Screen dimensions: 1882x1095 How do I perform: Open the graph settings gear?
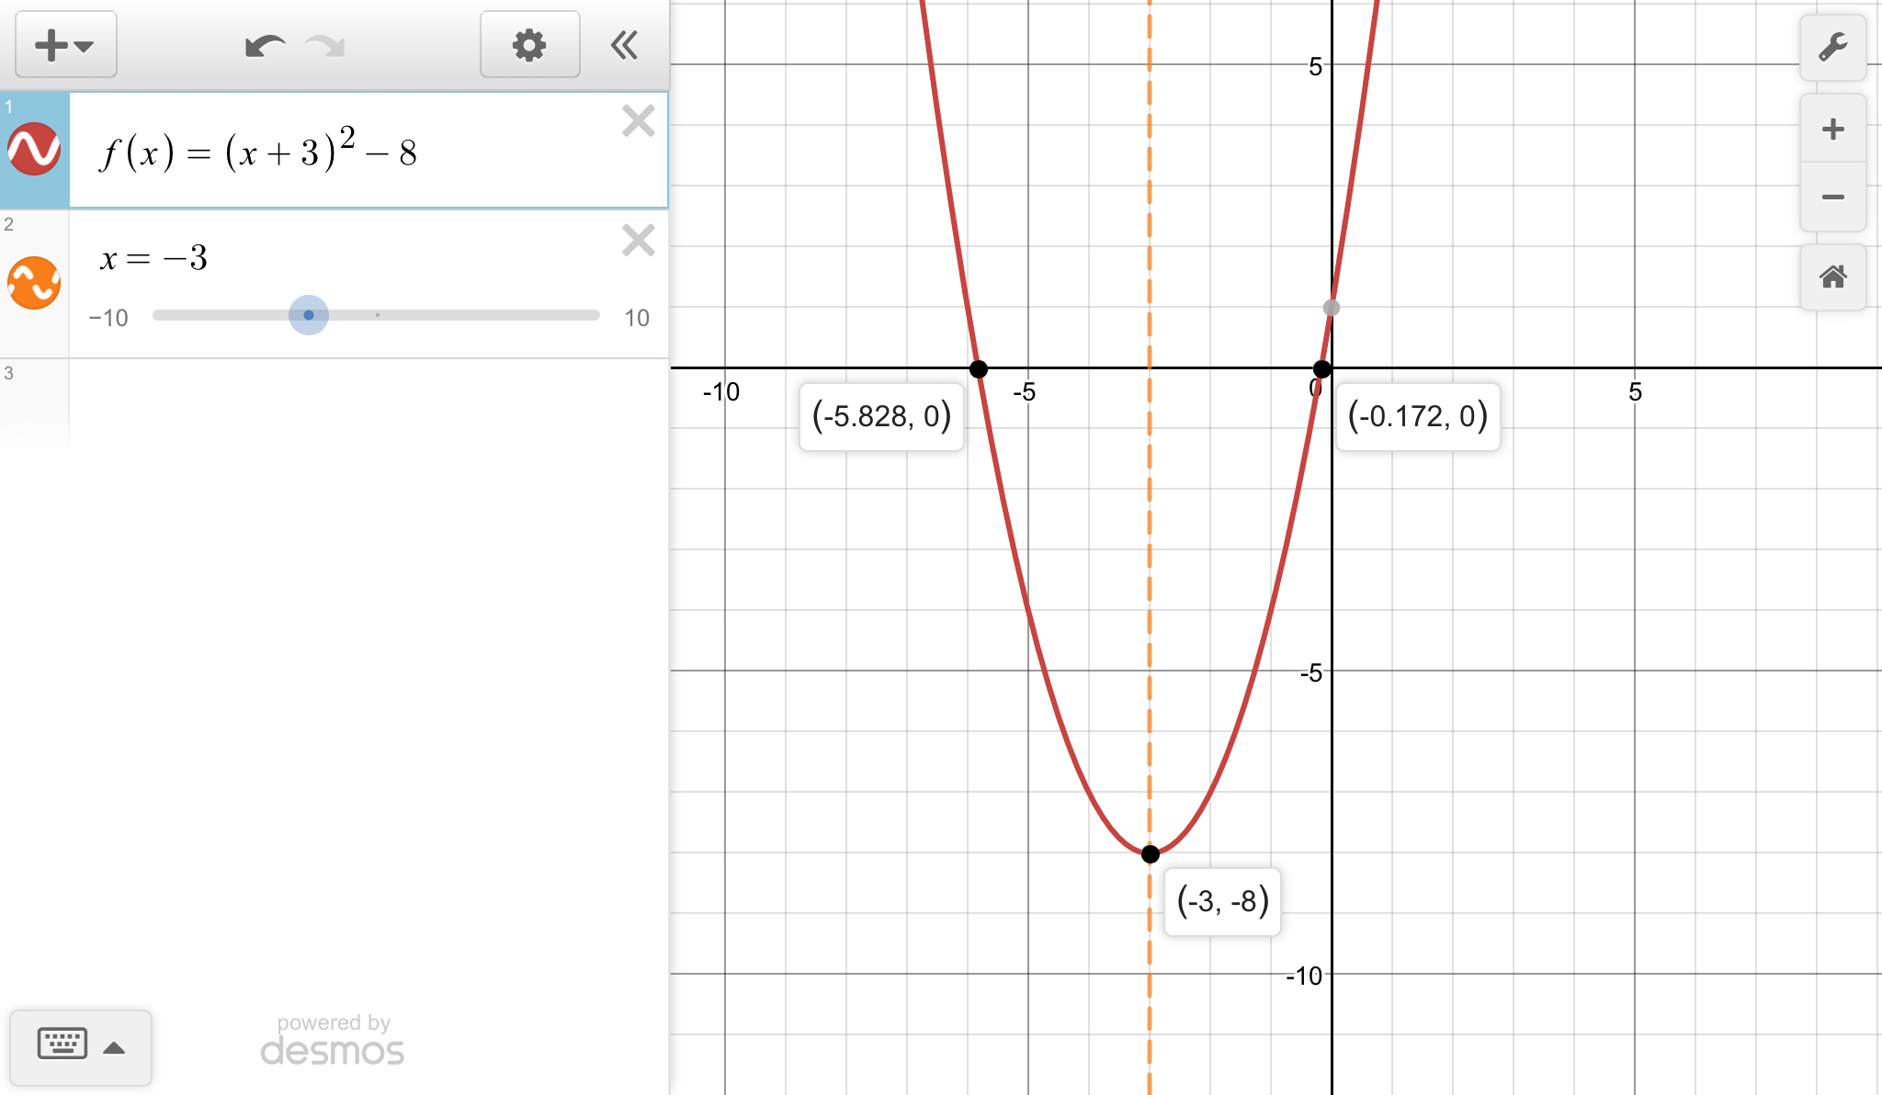tap(529, 45)
